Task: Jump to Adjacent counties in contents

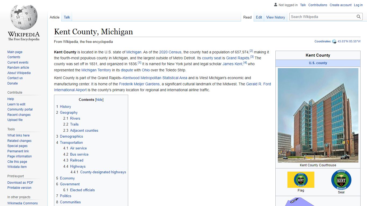Action: [x=84, y=131]
